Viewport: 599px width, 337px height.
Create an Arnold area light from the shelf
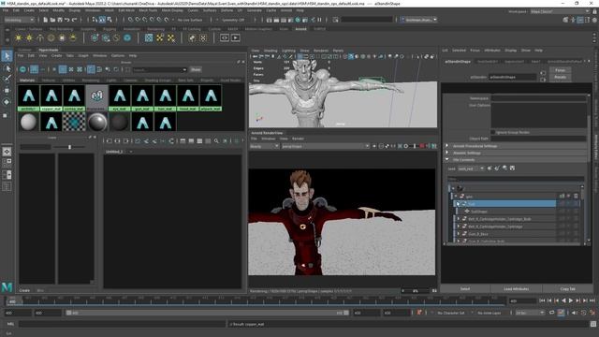pyautogui.click(x=19, y=37)
